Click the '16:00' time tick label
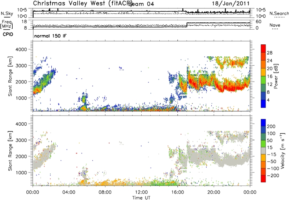289x200 pixels. click(177, 192)
